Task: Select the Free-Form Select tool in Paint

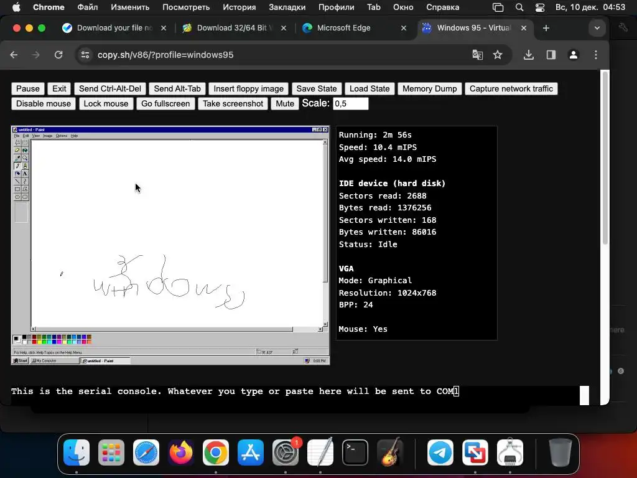Action: coord(17,143)
